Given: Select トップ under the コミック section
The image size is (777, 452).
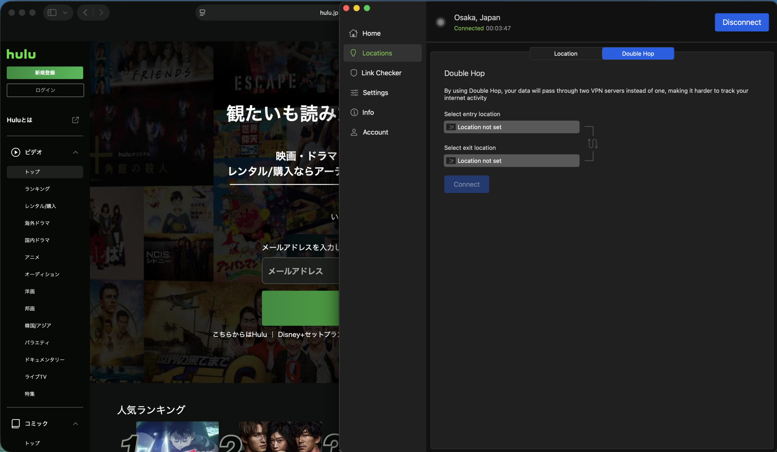Looking at the screenshot, I should 32,443.
